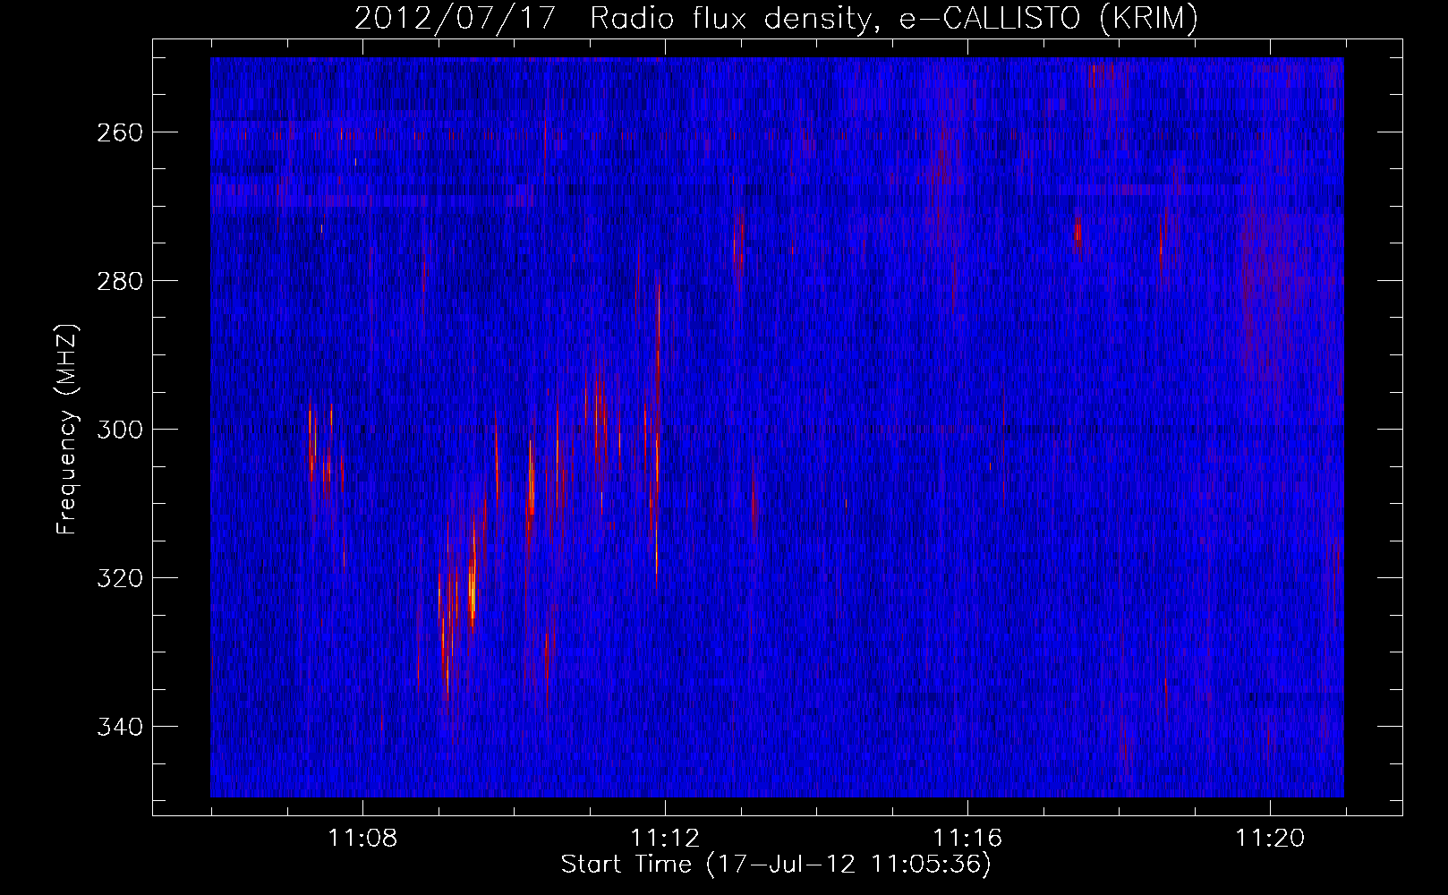Click the 11:08 time tick label
The height and width of the screenshot is (895, 1448).
[362, 839]
